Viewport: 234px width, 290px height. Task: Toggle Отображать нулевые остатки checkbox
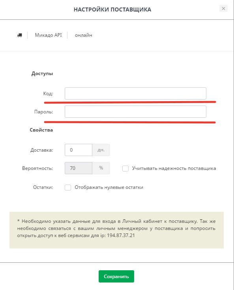click(x=68, y=187)
